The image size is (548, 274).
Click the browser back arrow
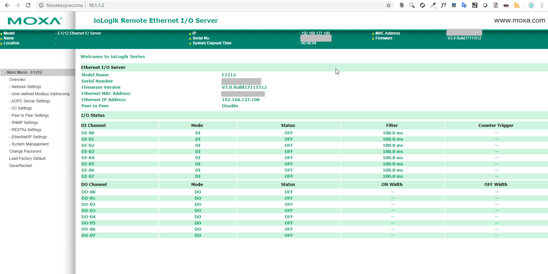[x=7, y=5]
